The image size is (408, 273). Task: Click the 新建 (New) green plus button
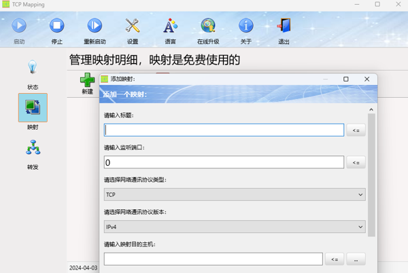point(87,82)
